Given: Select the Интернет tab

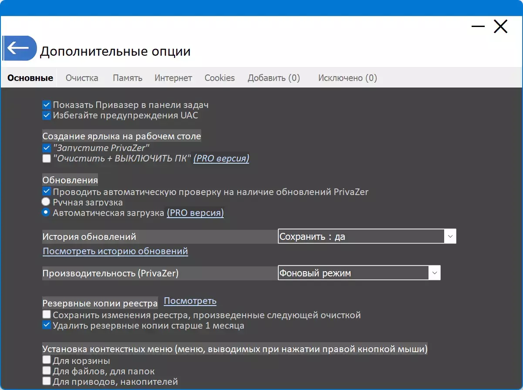Looking at the screenshot, I should 173,77.
